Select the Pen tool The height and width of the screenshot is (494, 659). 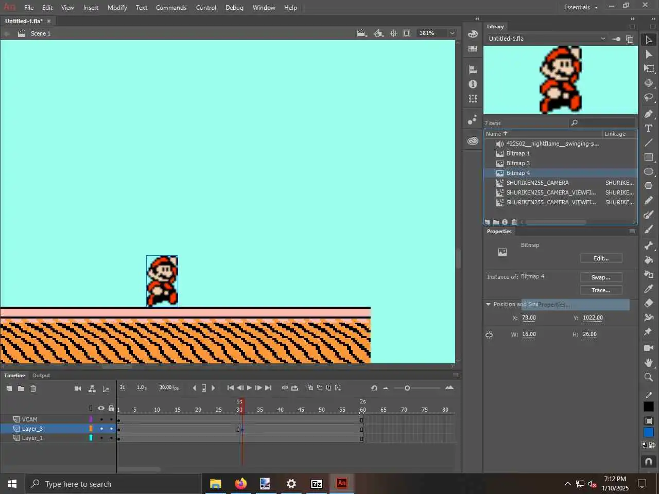tap(649, 114)
